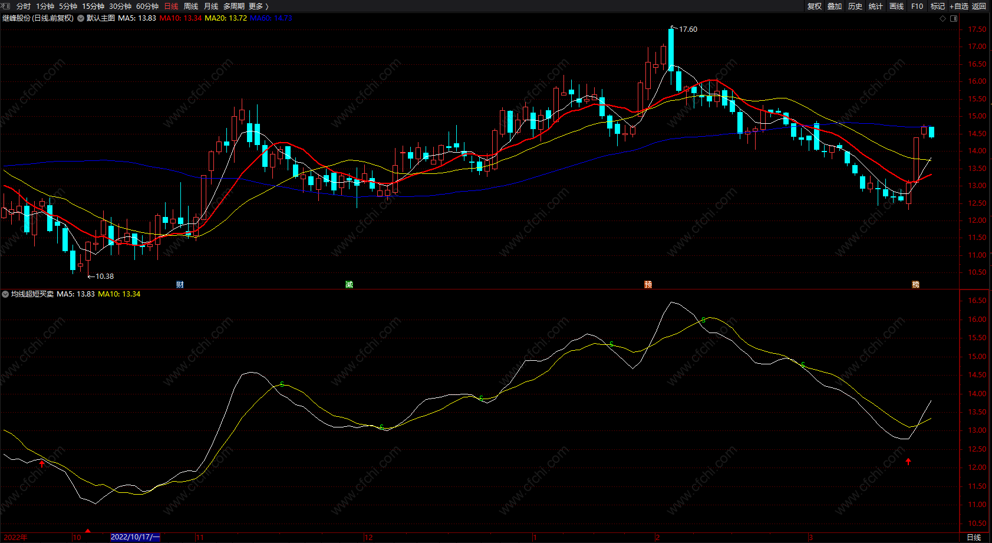
Task: Click the 标记 mark button
Action: coord(938,6)
